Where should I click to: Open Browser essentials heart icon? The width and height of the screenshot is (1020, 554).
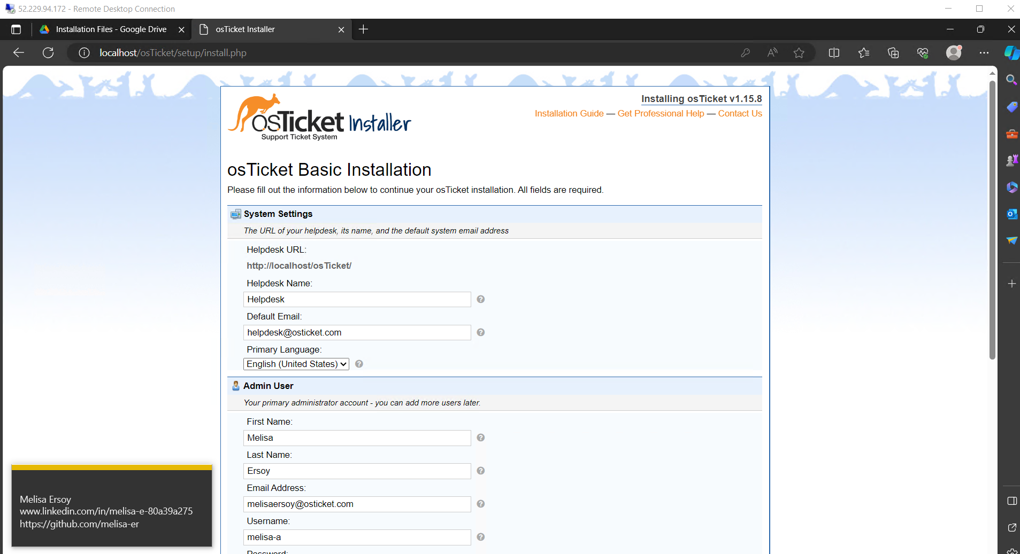tap(922, 53)
